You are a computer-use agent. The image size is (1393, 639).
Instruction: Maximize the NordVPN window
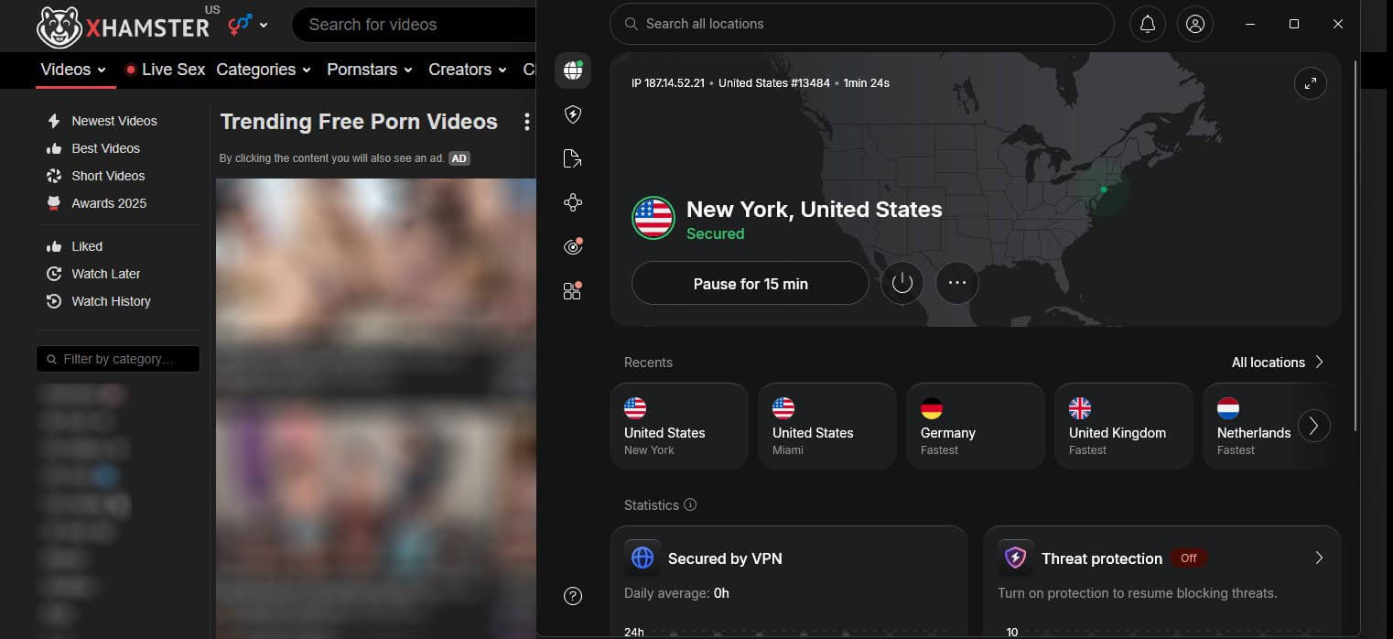point(1294,25)
